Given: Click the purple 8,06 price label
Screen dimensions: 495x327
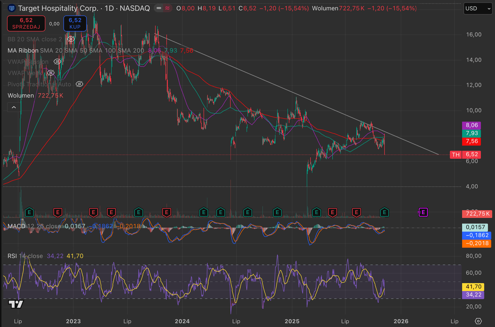Looking at the screenshot, I should [472, 125].
